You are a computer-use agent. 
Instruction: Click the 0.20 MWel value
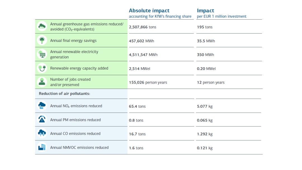pos(206,69)
